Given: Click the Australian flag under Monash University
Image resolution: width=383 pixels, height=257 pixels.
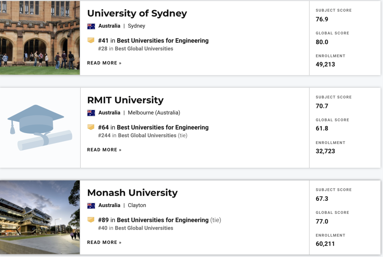Looking at the screenshot, I should tap(91, 206).
